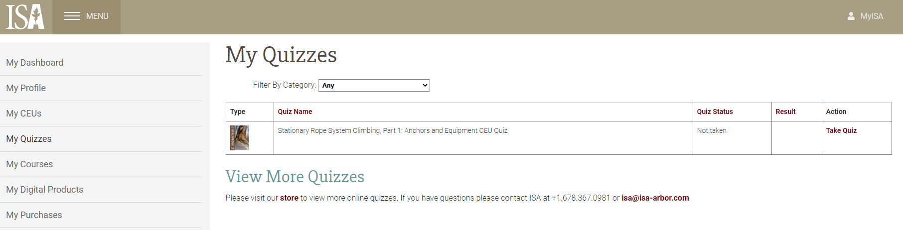Click the isa@isa-arbor.com email link
The width and height of the screenshot is (903, 230).
point(655,198)
